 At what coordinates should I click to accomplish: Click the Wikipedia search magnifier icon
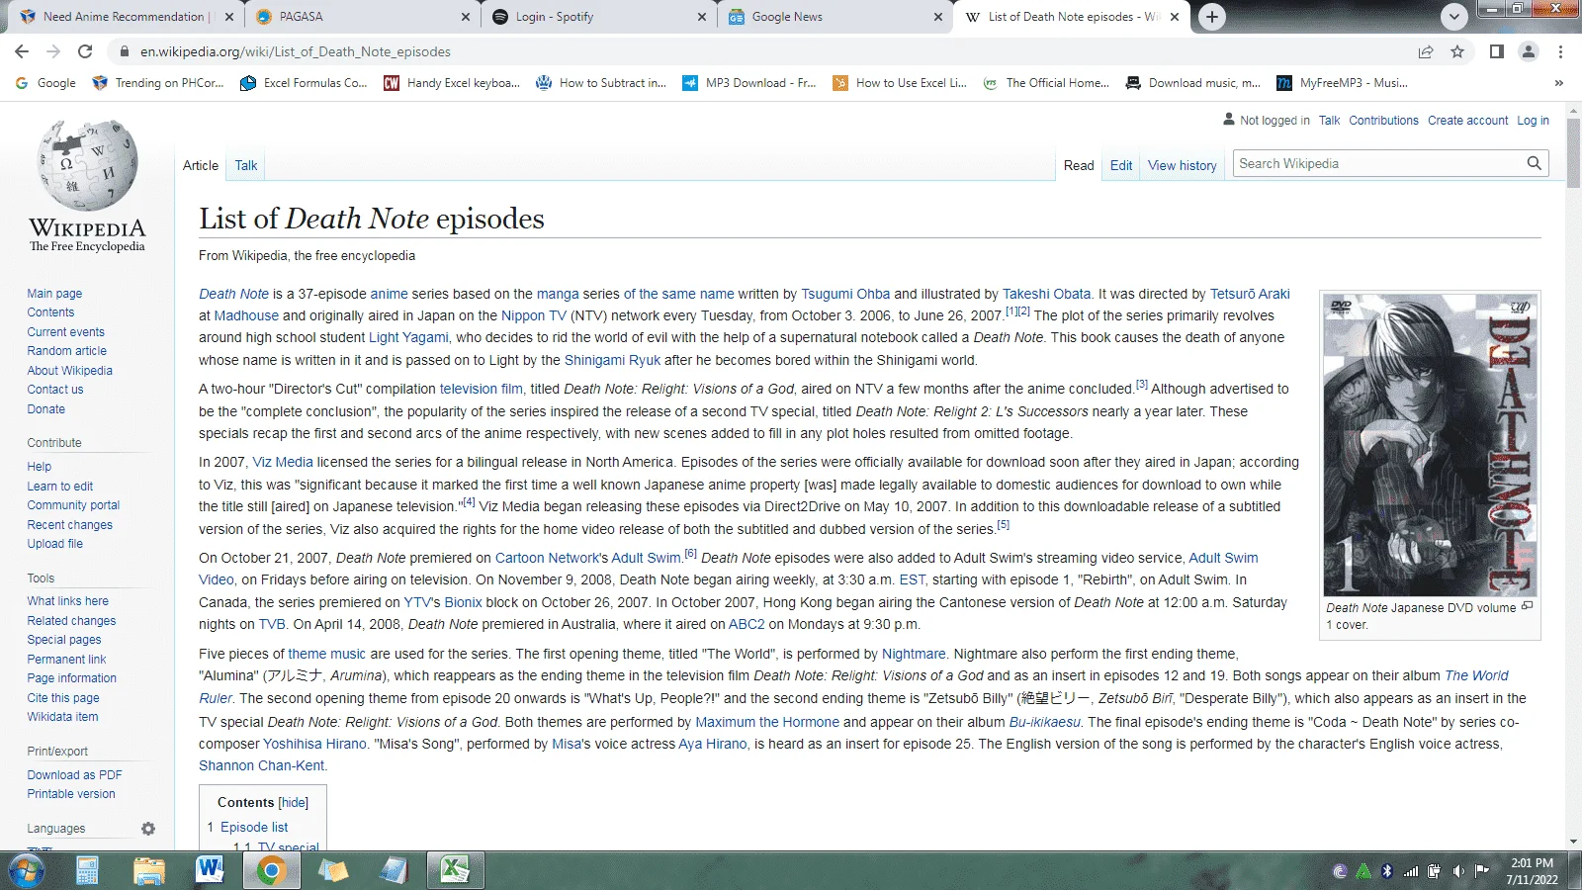pos(1534,163)
